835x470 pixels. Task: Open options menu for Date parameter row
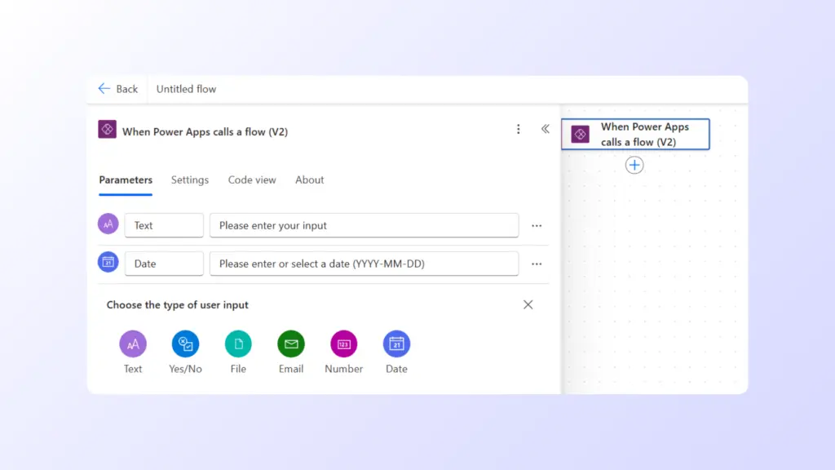[537, 264]
